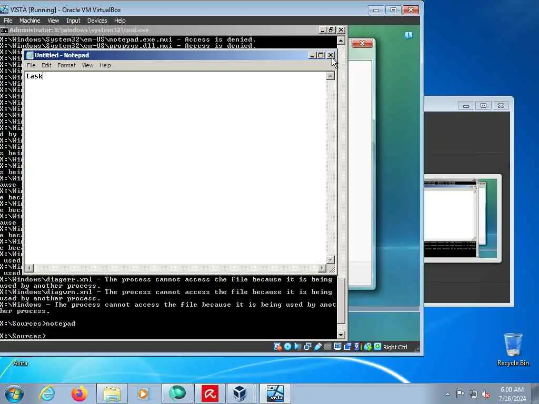Click the Notepad resize grip corner

332,269
